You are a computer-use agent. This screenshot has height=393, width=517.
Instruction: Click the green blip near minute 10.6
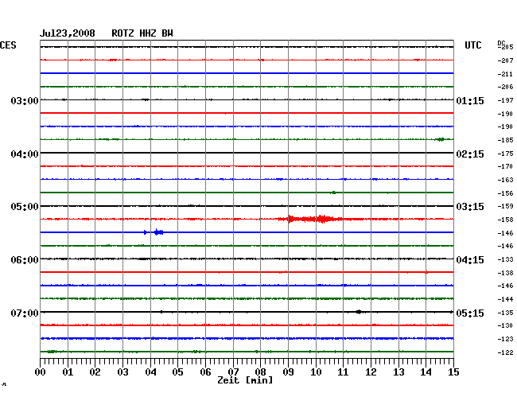click(x=333, y=193)
